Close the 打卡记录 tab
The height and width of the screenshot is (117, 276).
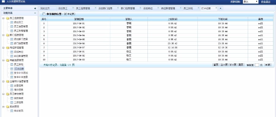click(x=216, y=8)
